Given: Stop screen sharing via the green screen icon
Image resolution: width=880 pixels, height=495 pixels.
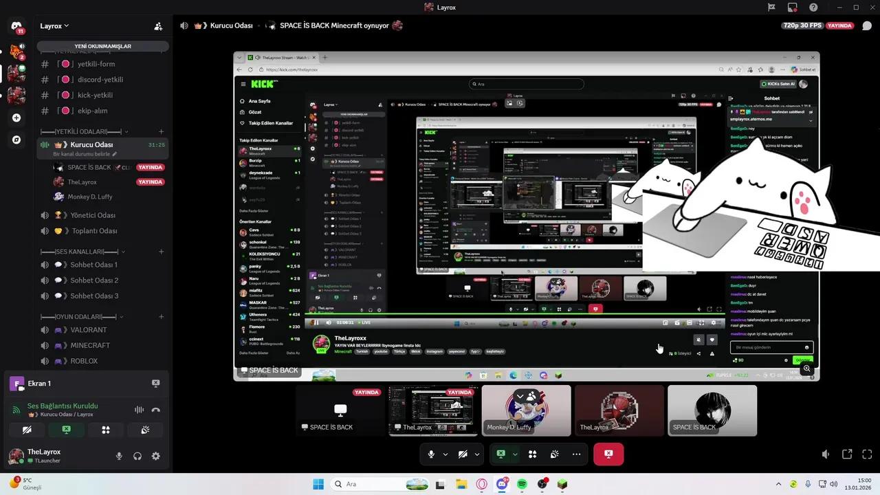Looking at the screenshot, I should (x=500, y=454).
